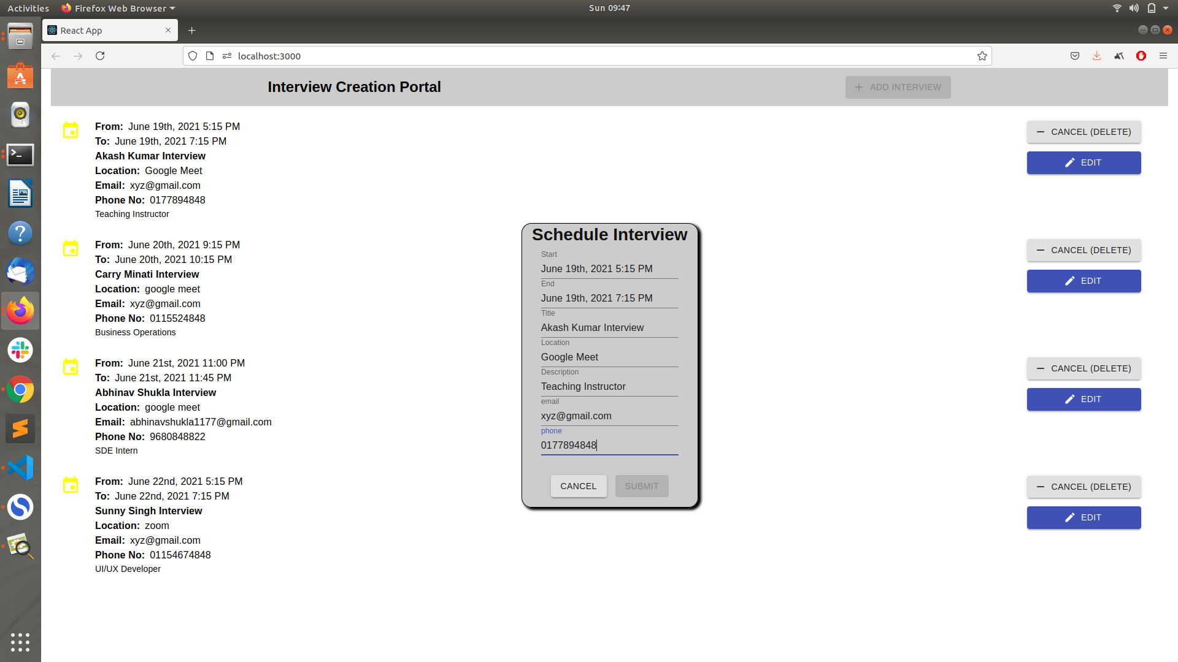Click EDIT for Akash Kumar Interview

point(1084,162)
